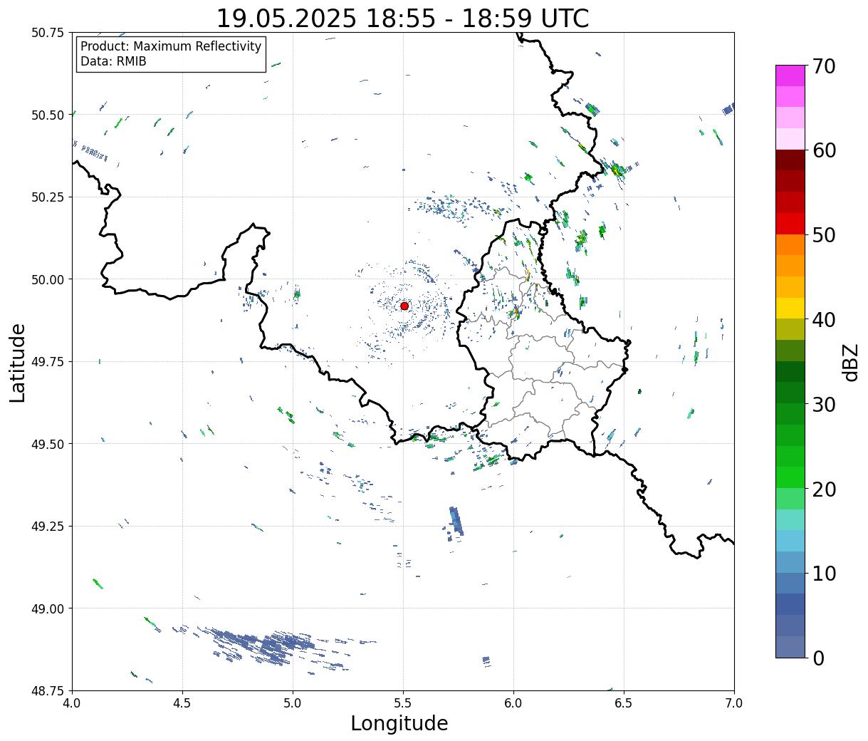Click the longitude tick label 4.5
868x741 pixels.
click(182, 703)
